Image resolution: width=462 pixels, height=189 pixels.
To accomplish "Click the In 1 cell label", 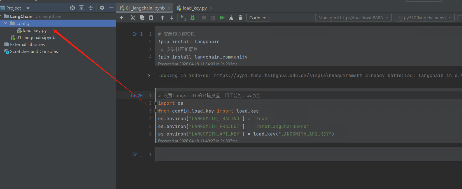I will point(137,34).
